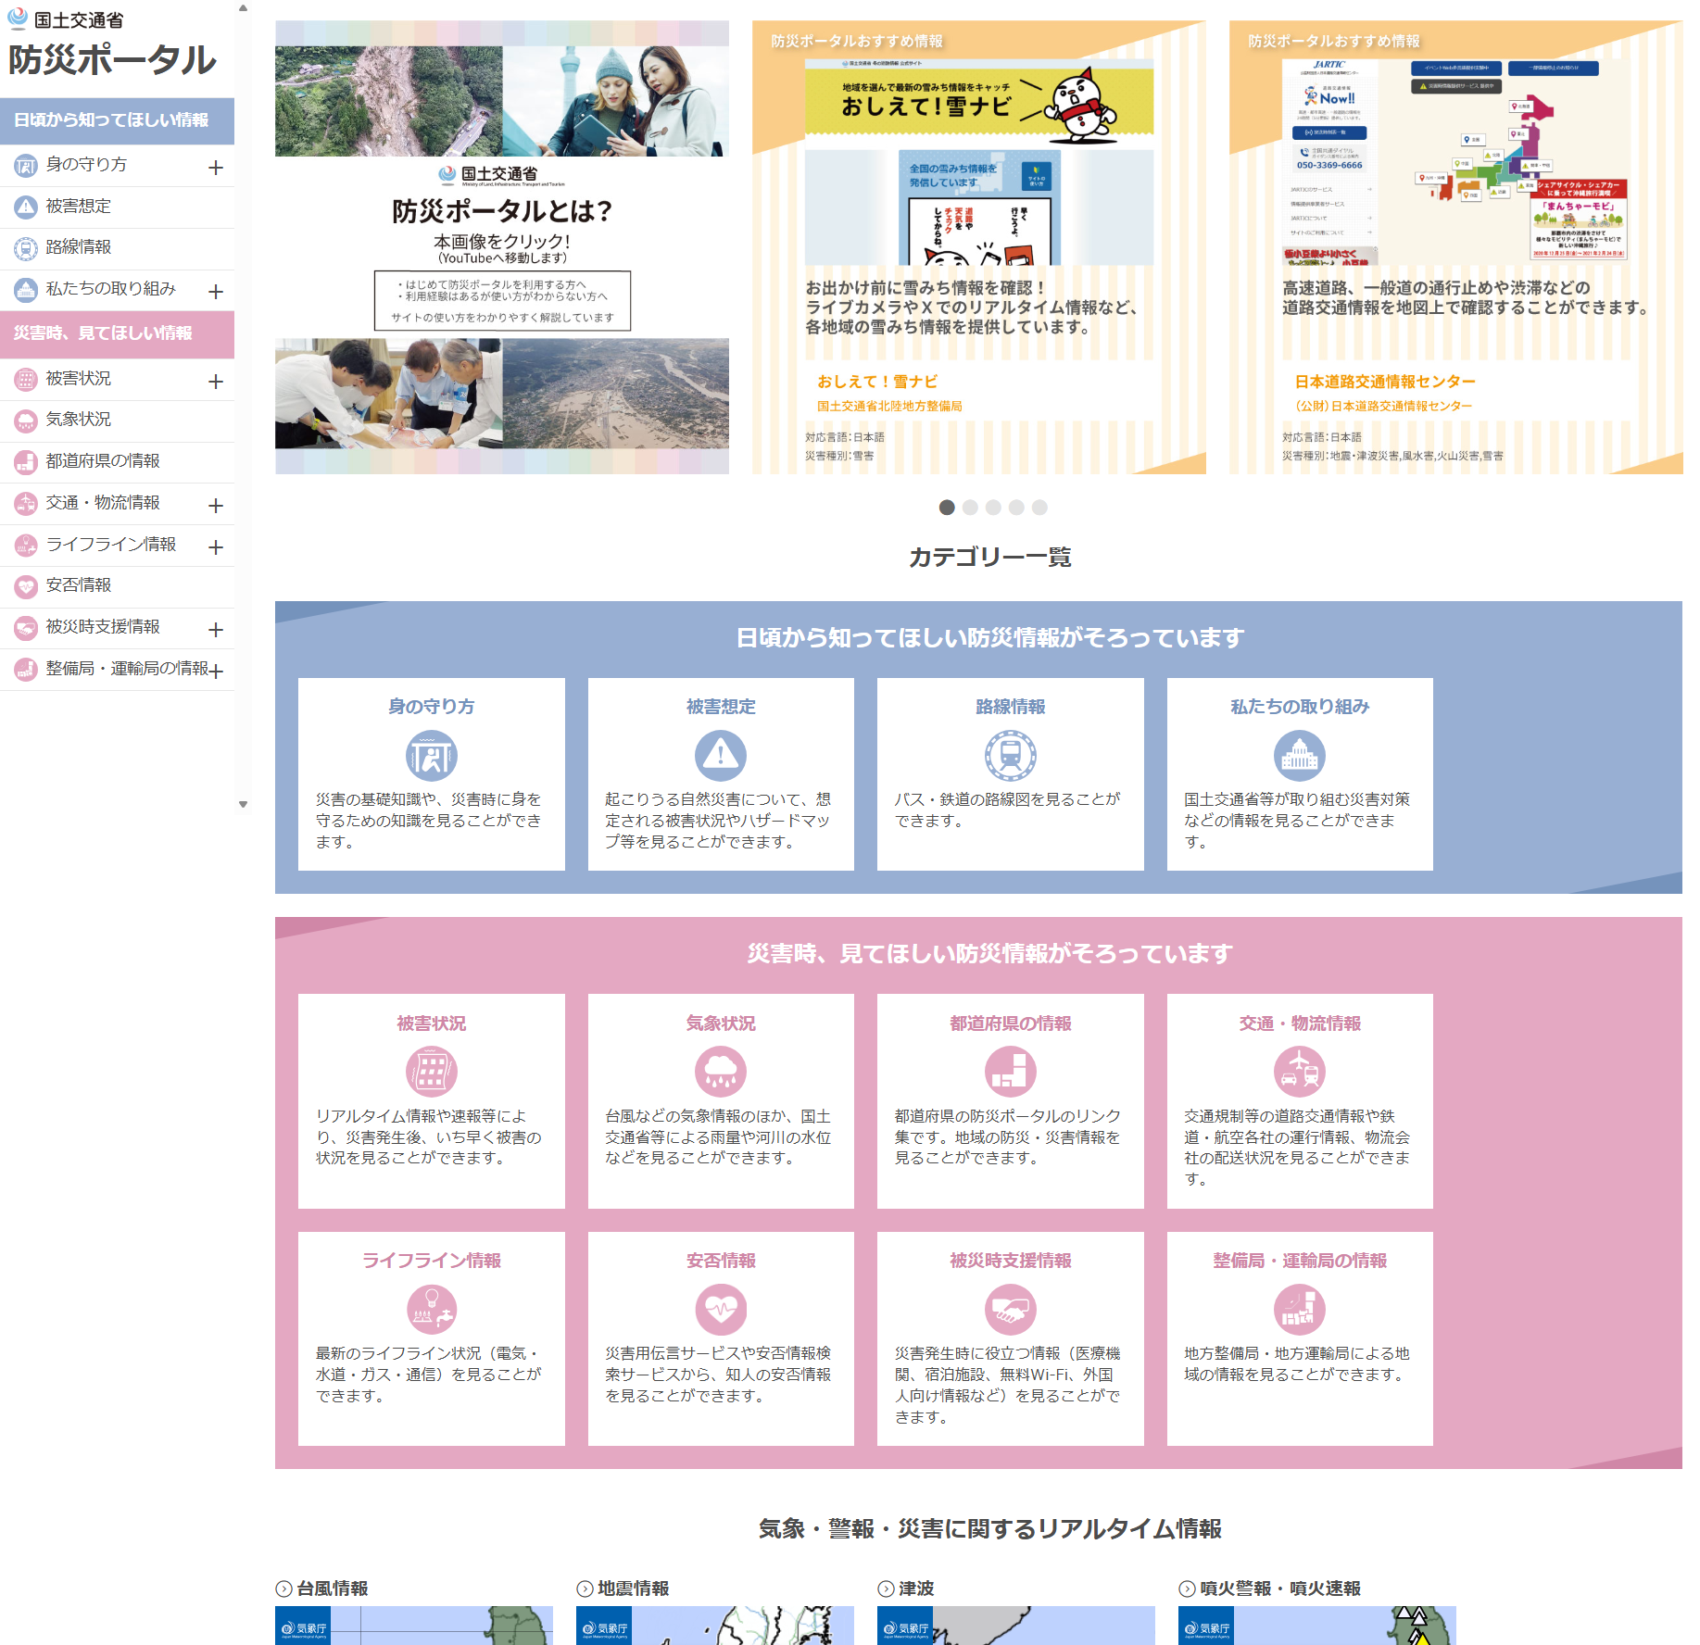Click the 路線情報 train icon in card
The image size is (1700, 1645).
pyautogui.click(x=1010, y=756)
